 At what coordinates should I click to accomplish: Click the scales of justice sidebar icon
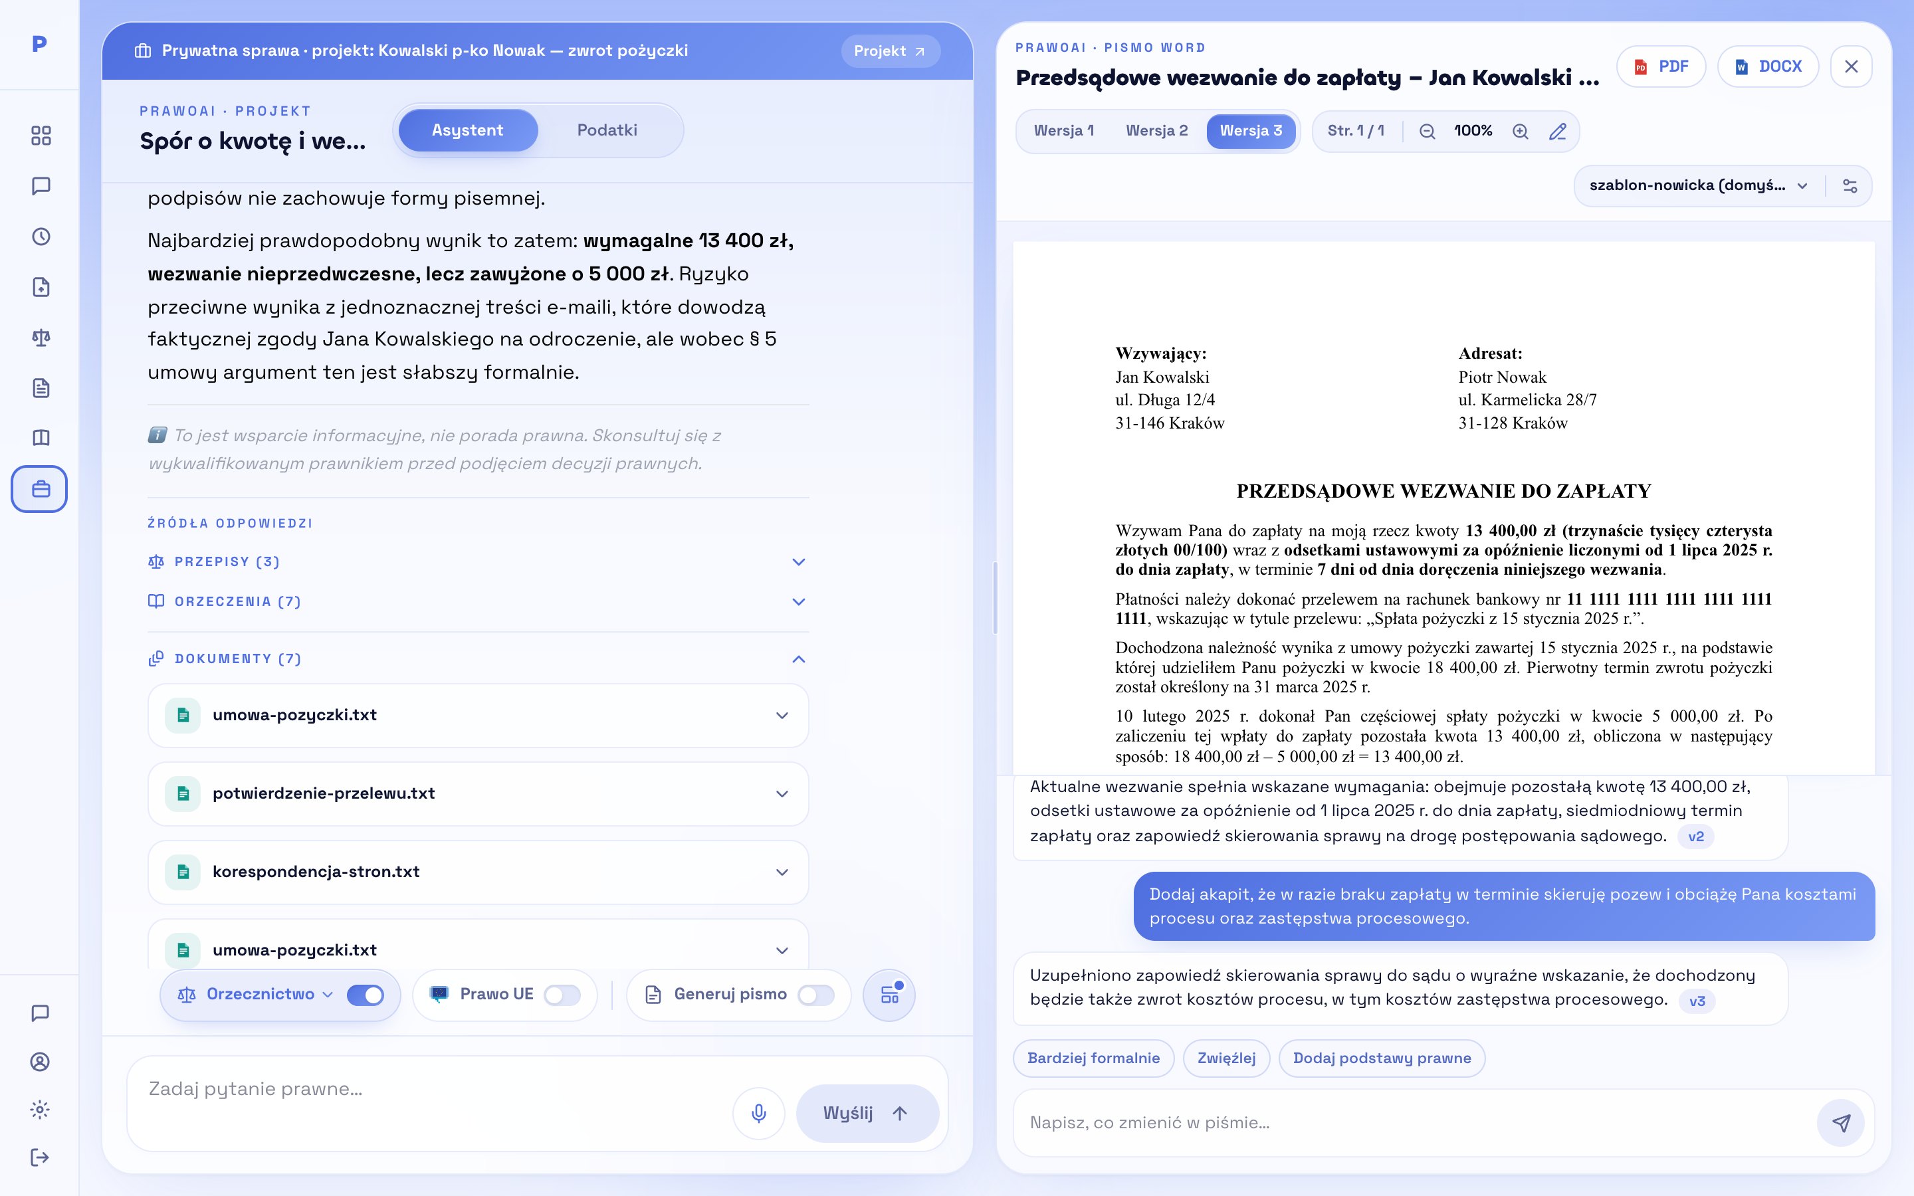[41, 338]
